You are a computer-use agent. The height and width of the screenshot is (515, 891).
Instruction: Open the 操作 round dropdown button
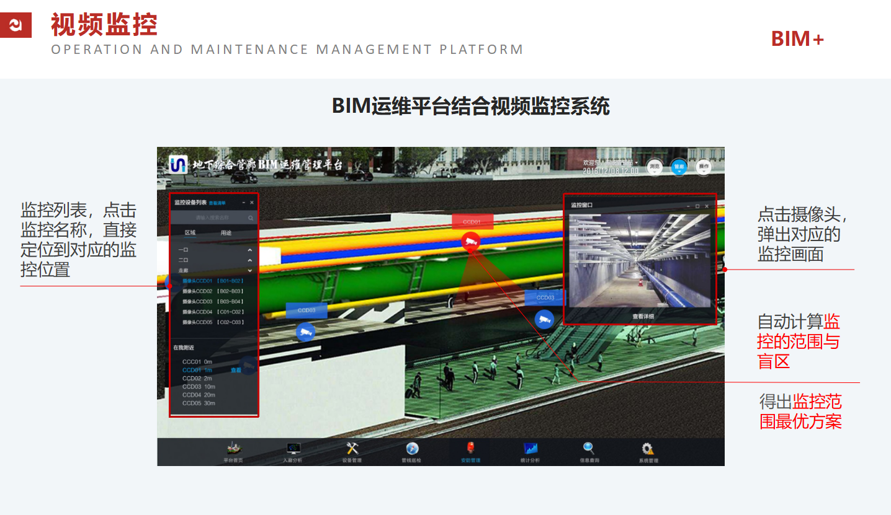702,167
